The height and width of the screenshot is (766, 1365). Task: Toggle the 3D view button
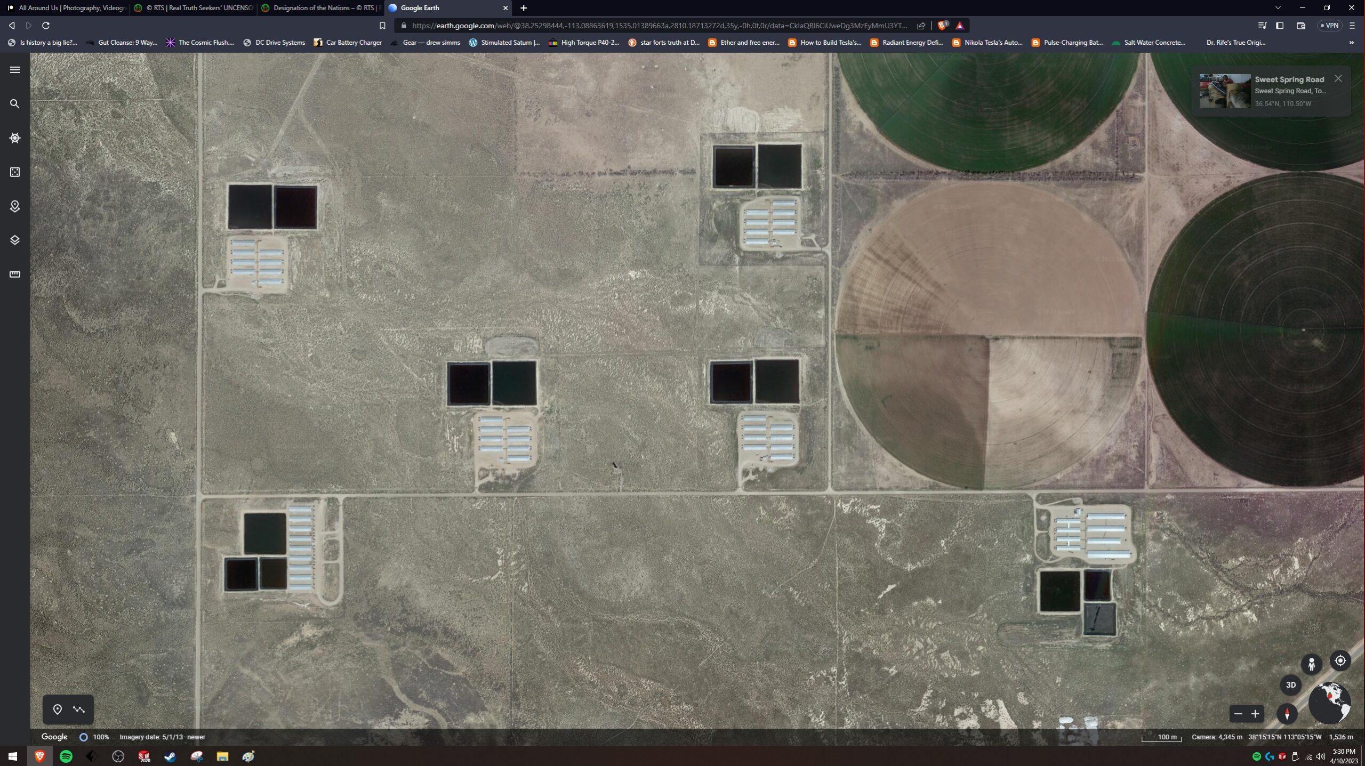coord(1290,685)
